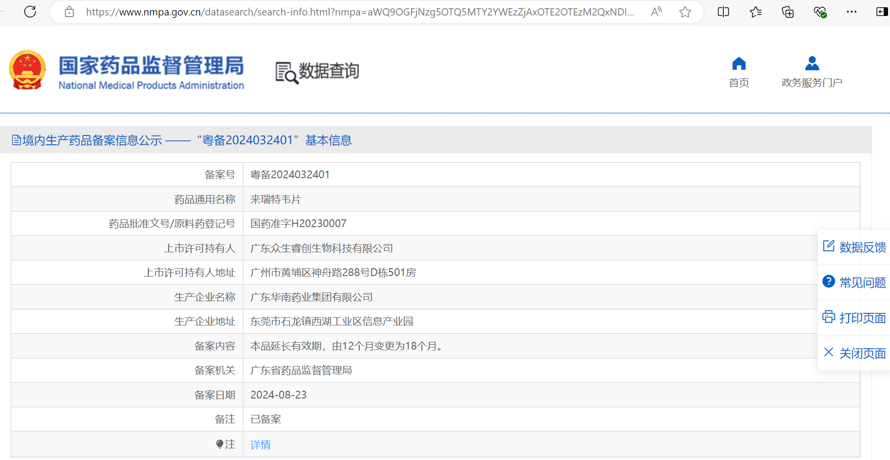Click the 数据反馈 feedback icon
This screenshot has height=460, width=890.
click(829, 246)
